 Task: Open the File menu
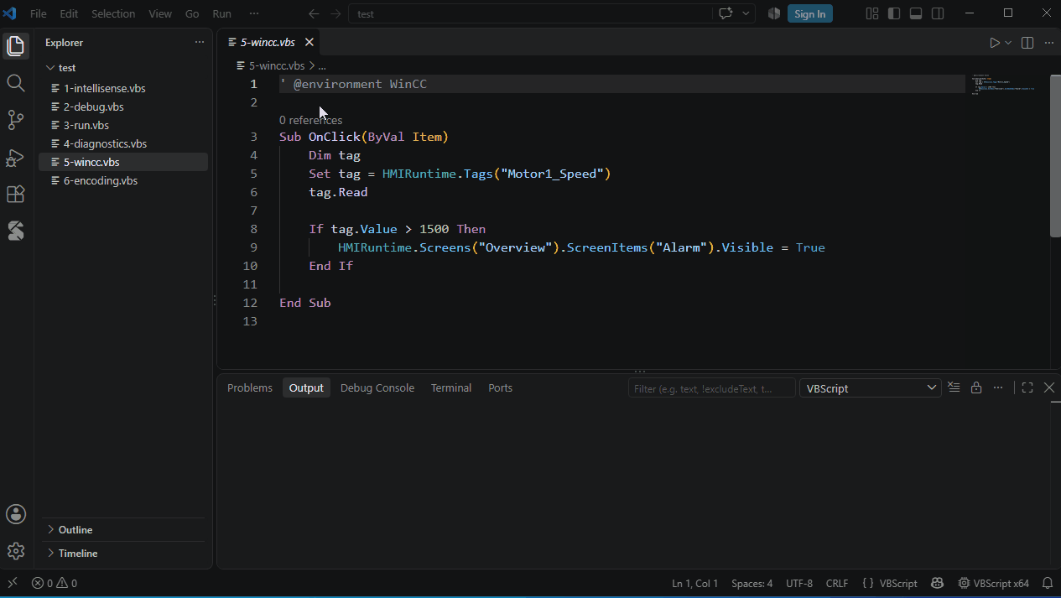[x=39, y=13]
